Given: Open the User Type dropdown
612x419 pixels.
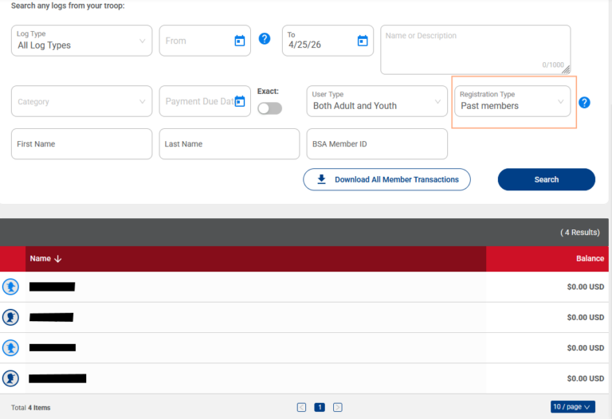Looking at the screenshot, I should [x=377, y=101].
